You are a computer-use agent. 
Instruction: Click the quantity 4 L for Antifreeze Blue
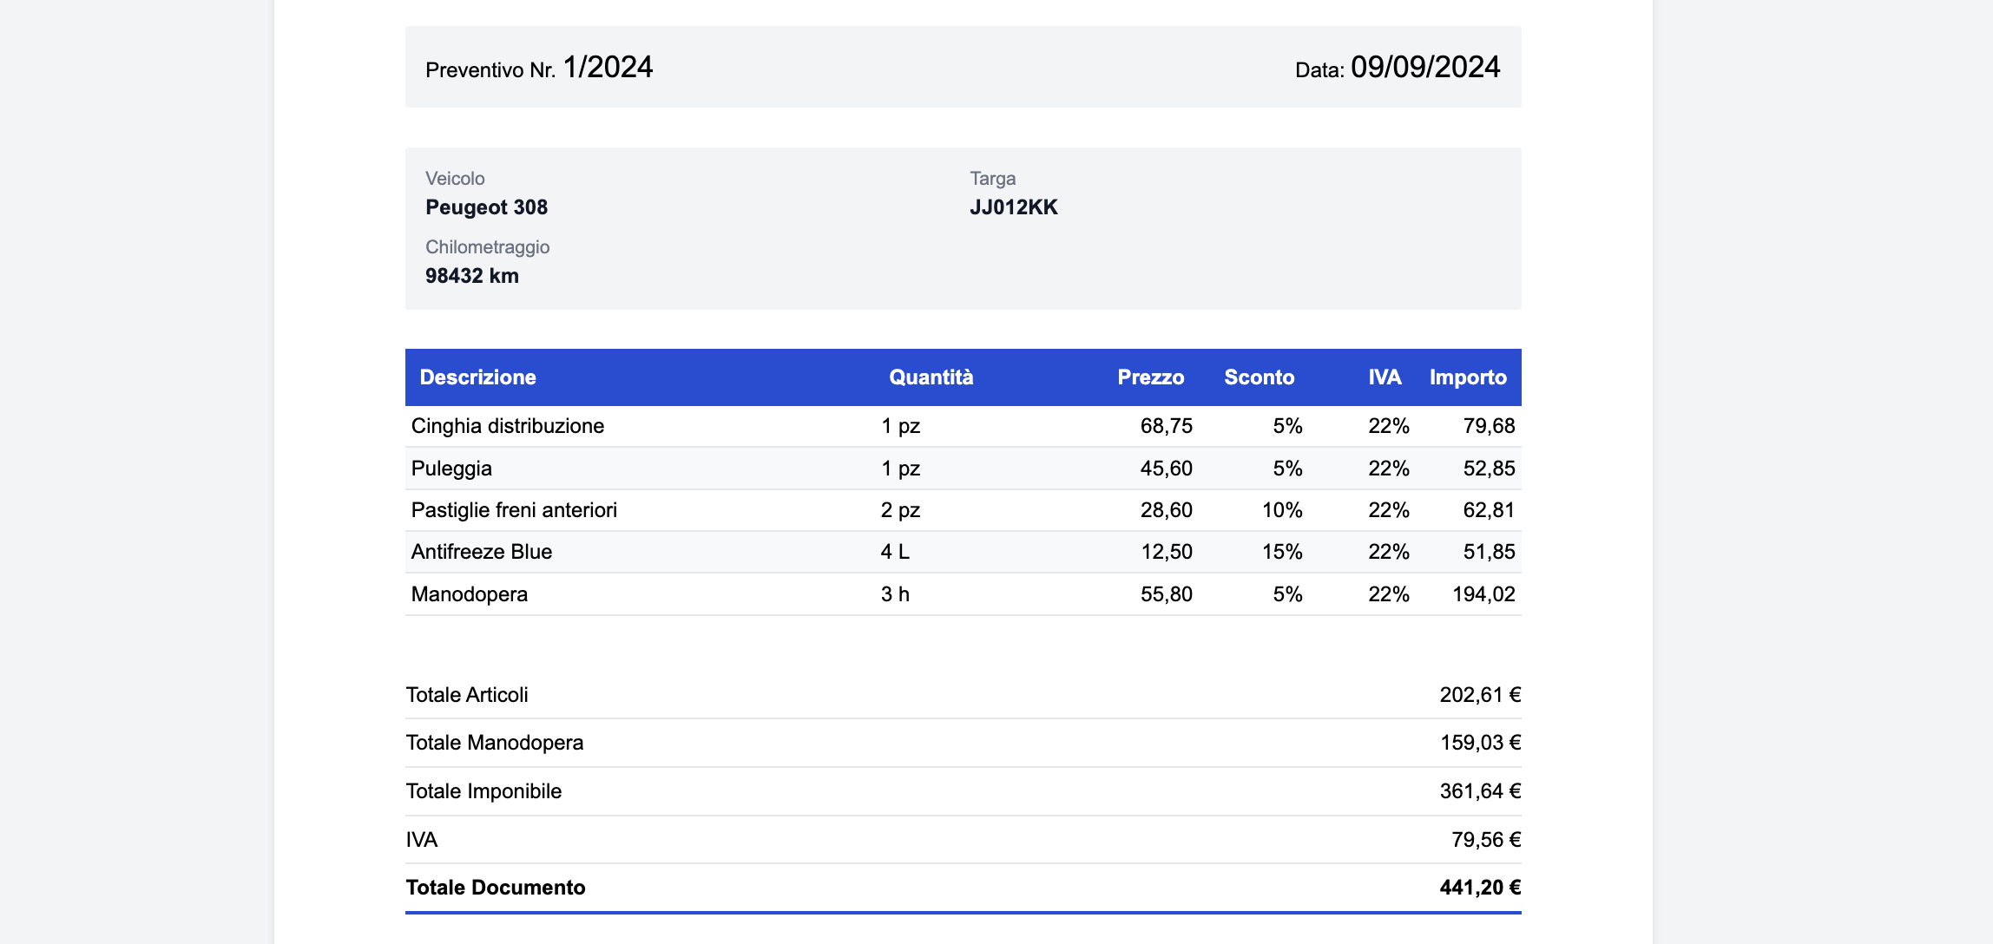coord(895,552)
